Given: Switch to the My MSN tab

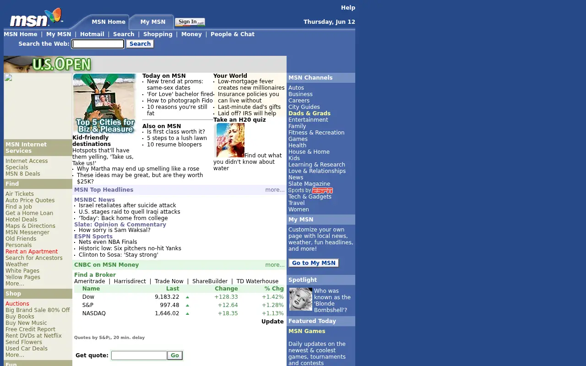Looking at the screenshot, I should coord(153,22).
